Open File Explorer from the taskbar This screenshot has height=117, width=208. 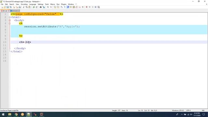click(10, 114)
